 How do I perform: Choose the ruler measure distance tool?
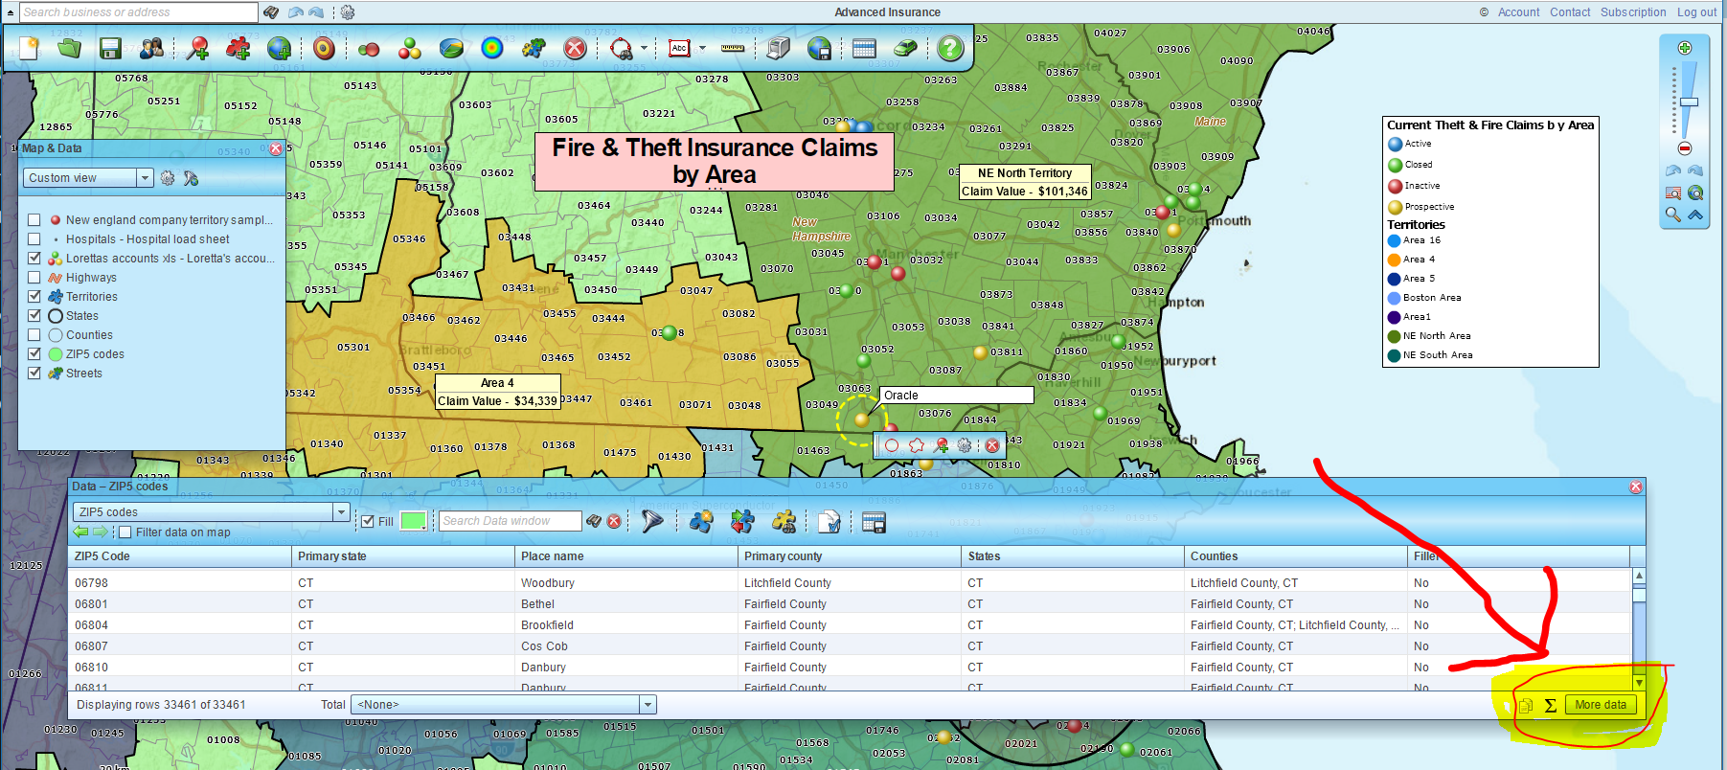[733, 48]
